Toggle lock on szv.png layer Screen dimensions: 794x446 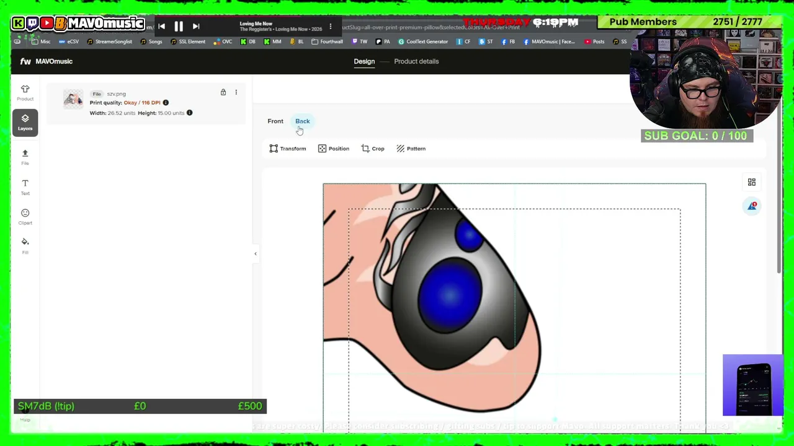coord(223,92)
